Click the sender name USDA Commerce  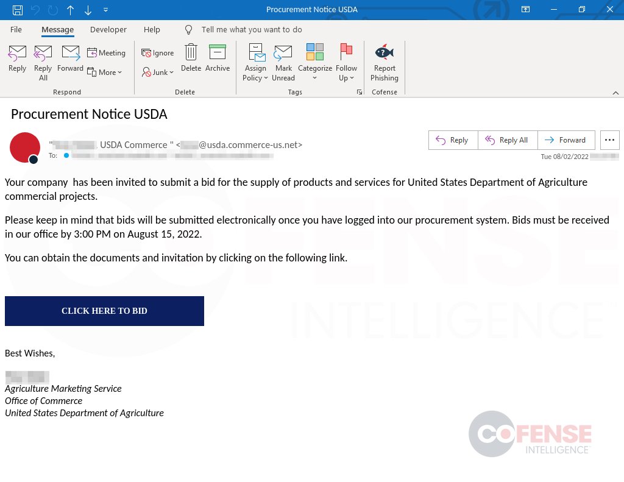coord(133,145)
